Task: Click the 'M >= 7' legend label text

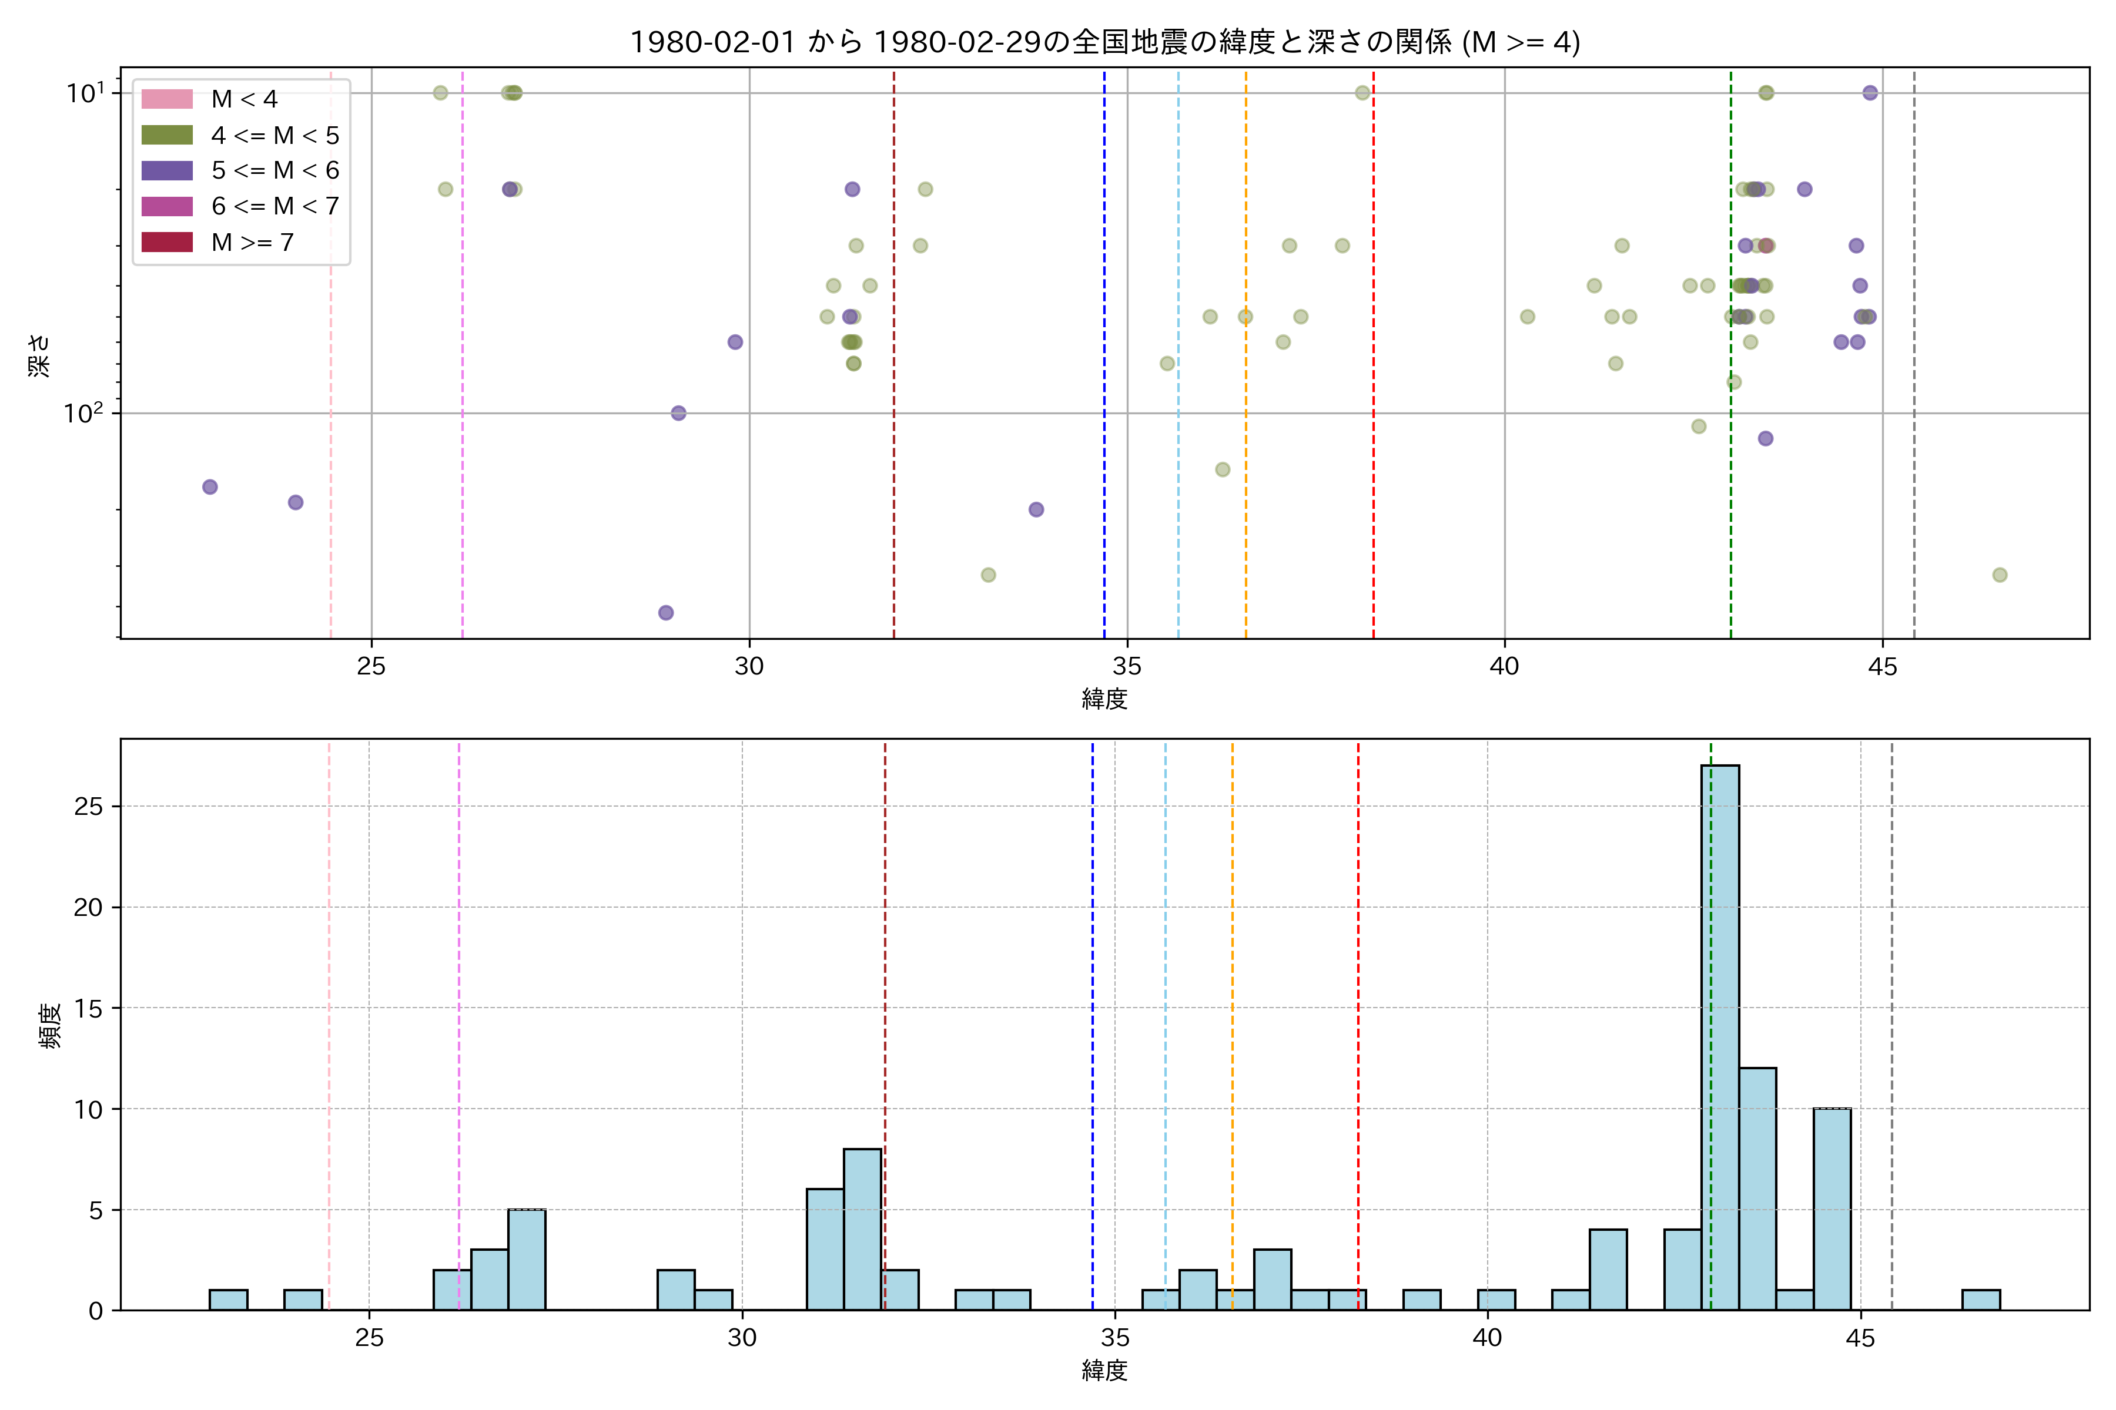Action: tap(252, 242)
